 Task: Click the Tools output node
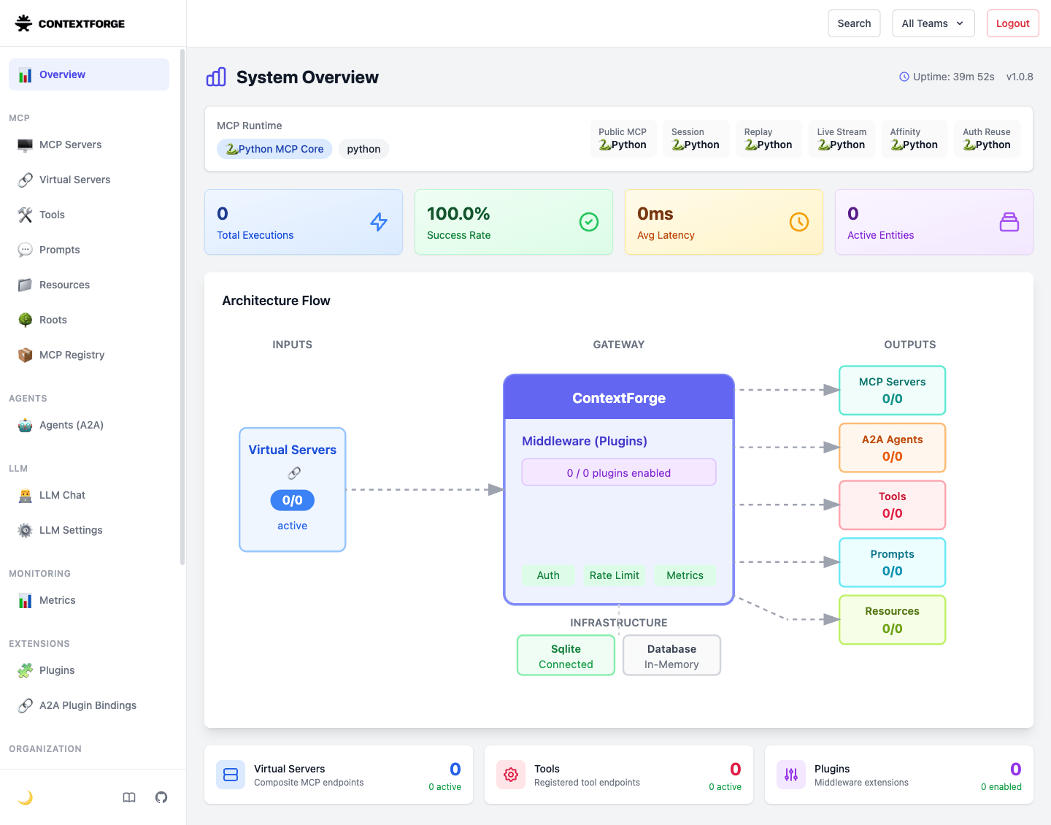(892, 505)
